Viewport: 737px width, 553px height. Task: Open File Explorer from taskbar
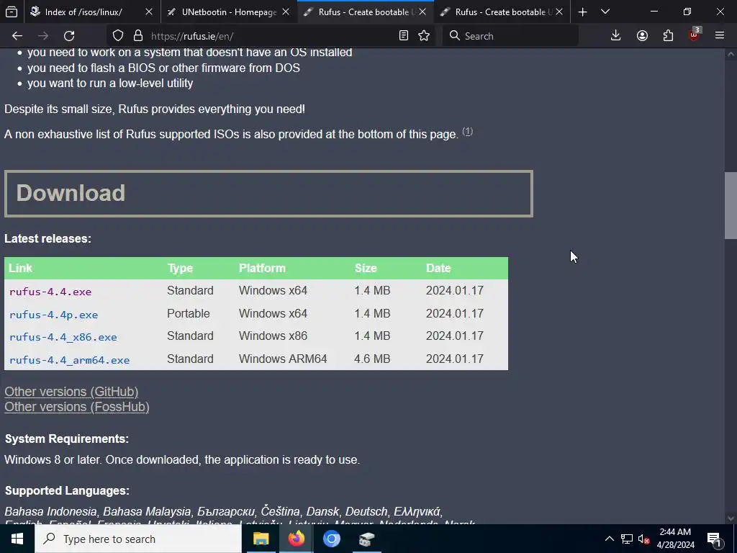pos(261,539)
